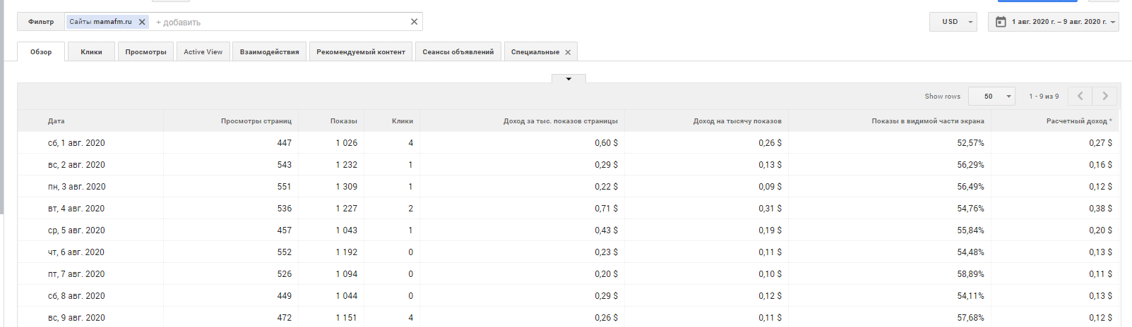1132x327 pixels.
Task: Go to the previous results page
Action: tap(1080, 96)
